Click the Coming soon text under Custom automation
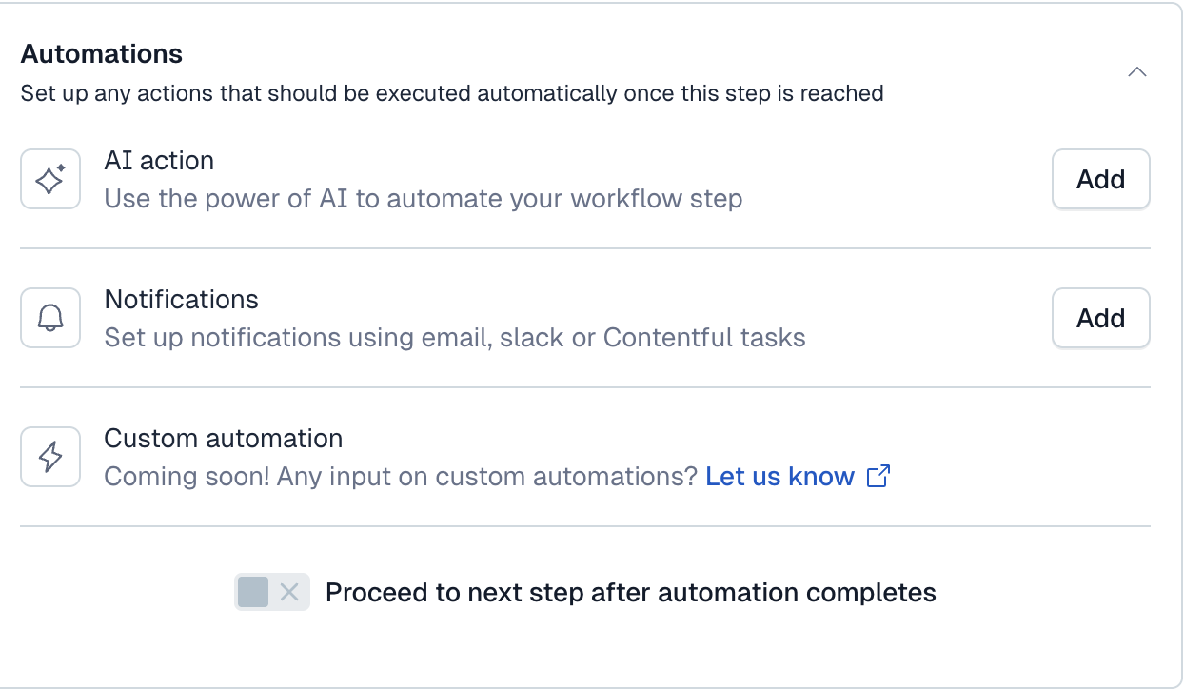Image resolution: width=1184 pixels, height=689 pixels. (x=400, y=476)
